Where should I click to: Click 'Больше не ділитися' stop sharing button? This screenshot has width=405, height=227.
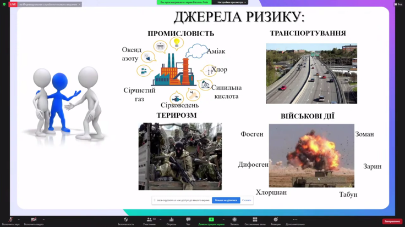click(x=226, y=200)
